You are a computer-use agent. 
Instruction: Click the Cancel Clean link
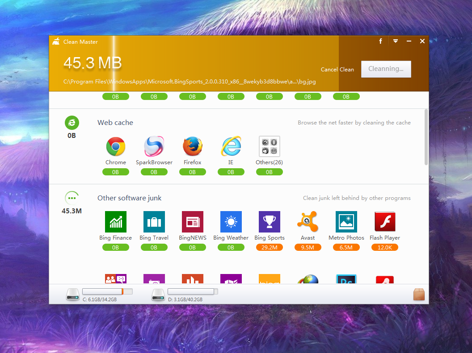pos(337,70)
